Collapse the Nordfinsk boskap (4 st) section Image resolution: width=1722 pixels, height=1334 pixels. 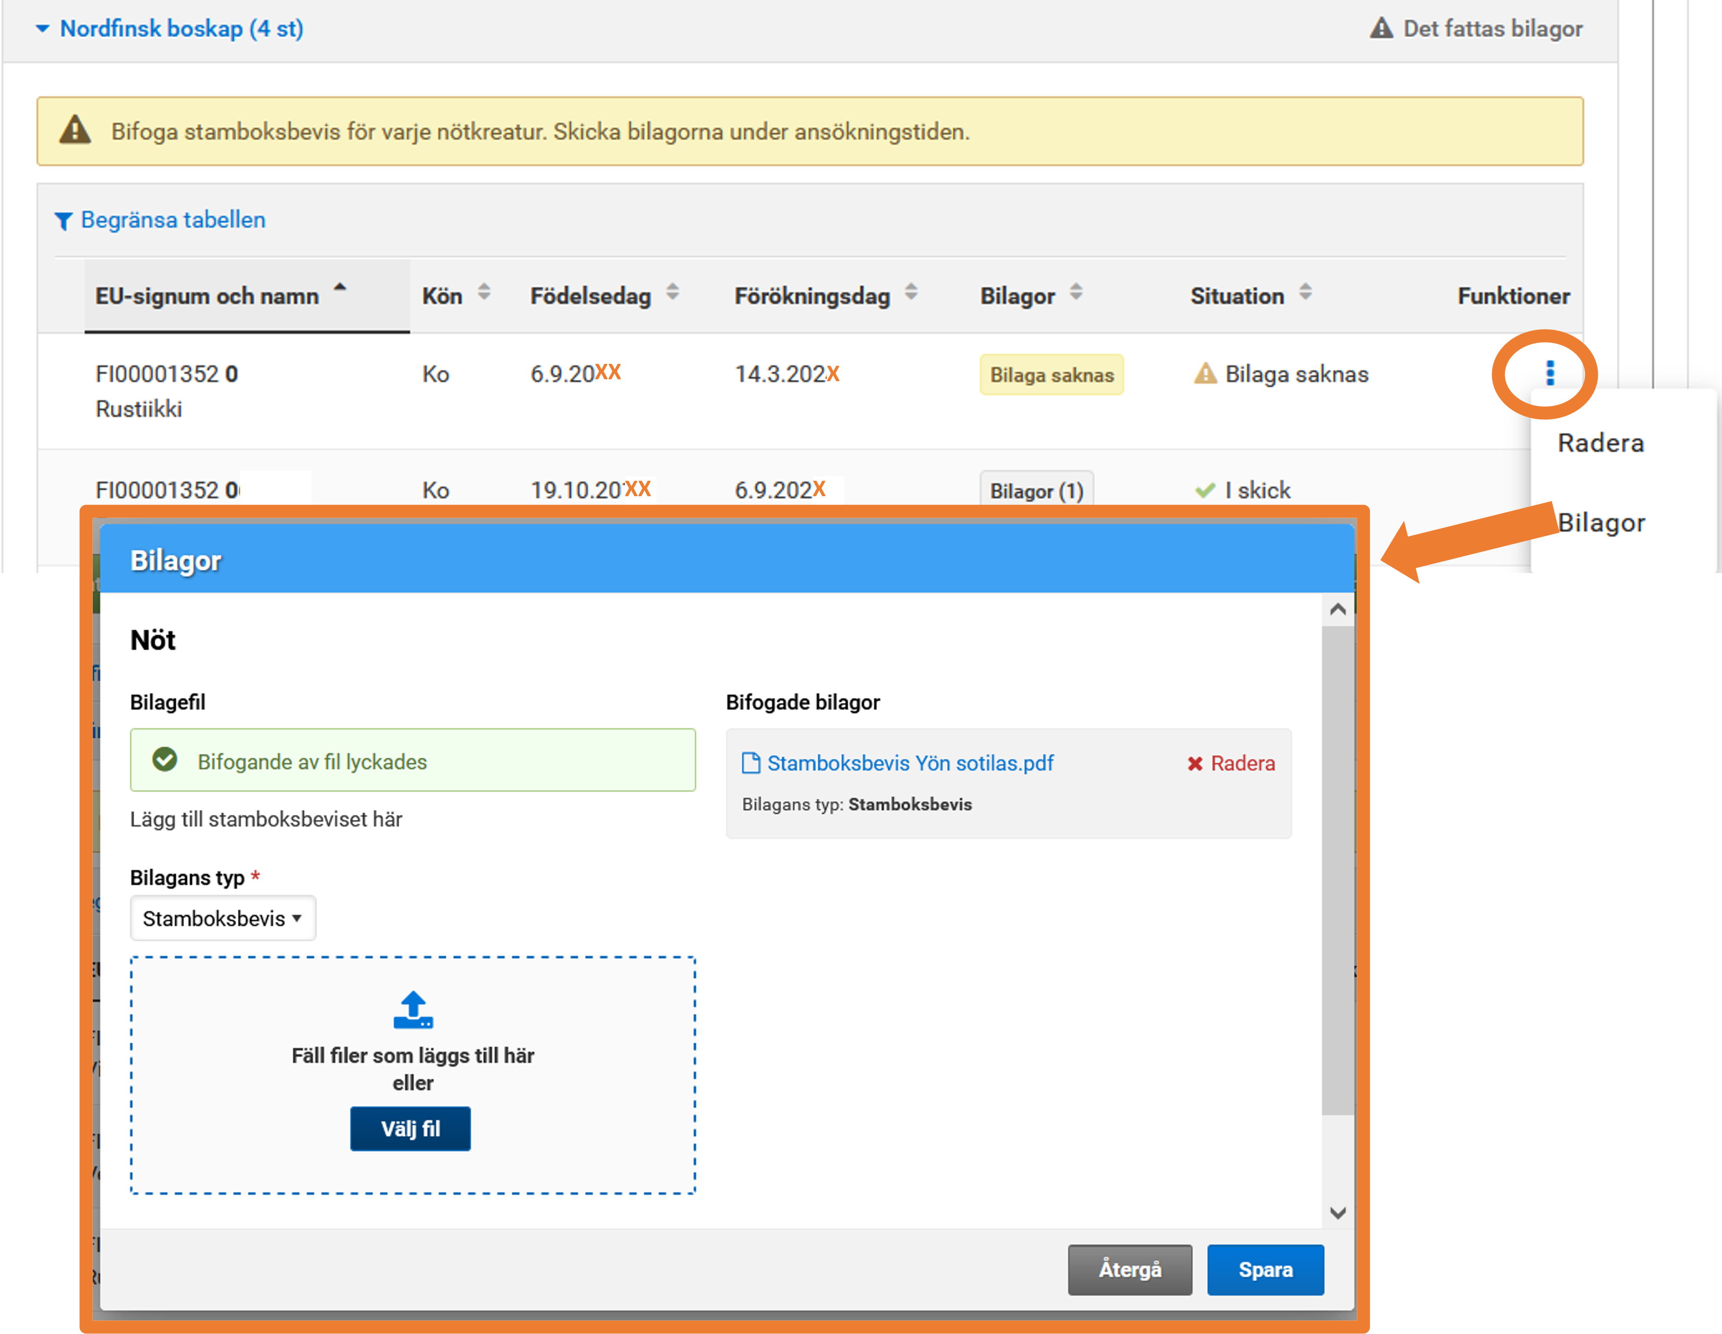pyautogui.click(x=43, y=29)
